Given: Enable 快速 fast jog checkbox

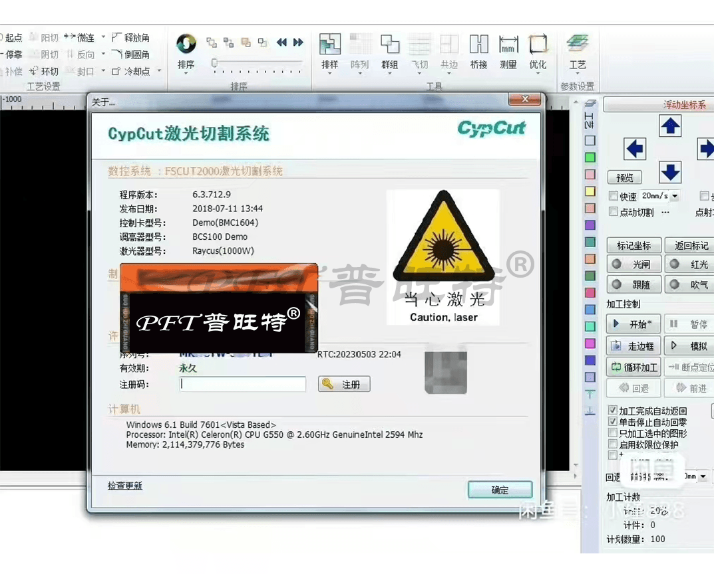Looking at the screenshot, I should click(614, 196).
